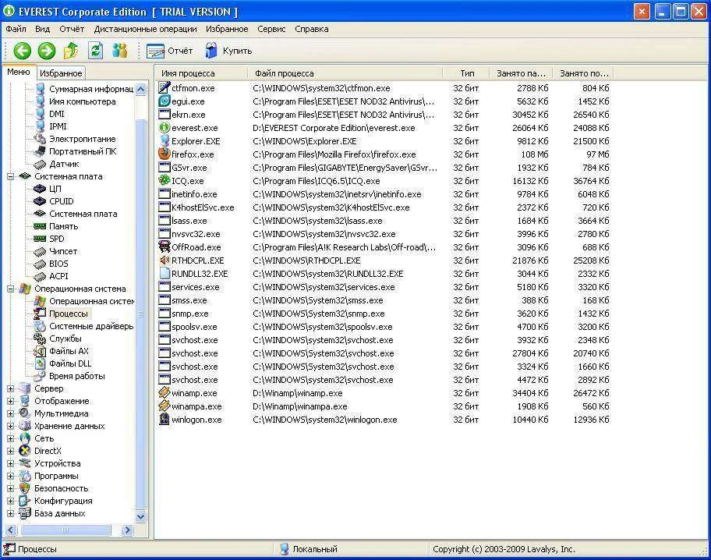The width and height of the screenshot is (711, 560).
Task: Expand the Безопасность tree node
Action: tap(10, 488)
